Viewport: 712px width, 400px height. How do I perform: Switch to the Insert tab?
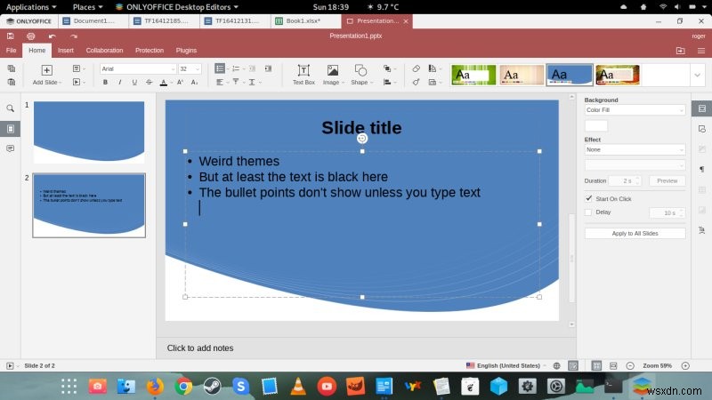[65, 51]
